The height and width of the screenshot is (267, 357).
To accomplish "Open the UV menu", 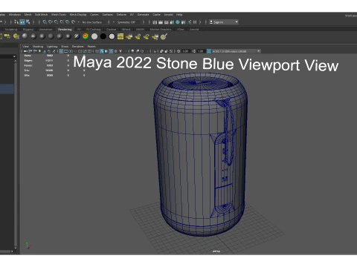I will tap(132, 15).
